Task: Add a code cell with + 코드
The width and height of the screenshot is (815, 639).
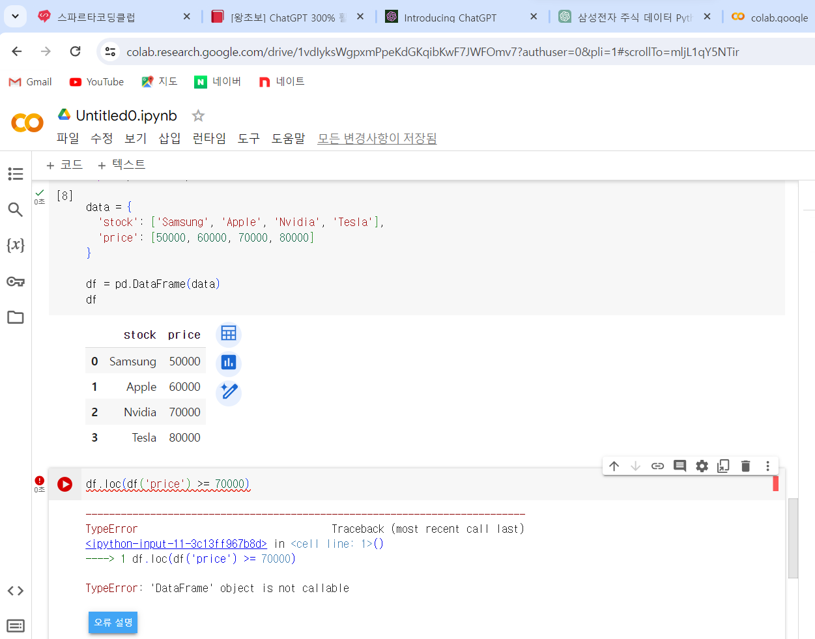Action: [64, 165]
